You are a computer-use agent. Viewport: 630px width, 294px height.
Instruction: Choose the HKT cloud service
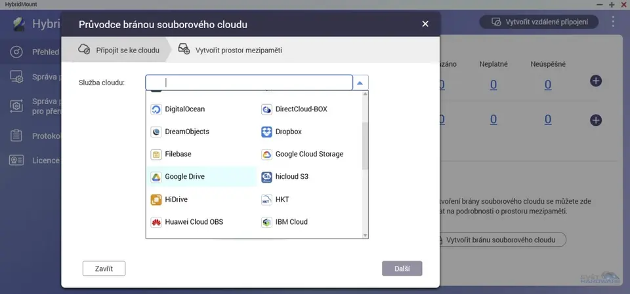click(x=282, y=199)
